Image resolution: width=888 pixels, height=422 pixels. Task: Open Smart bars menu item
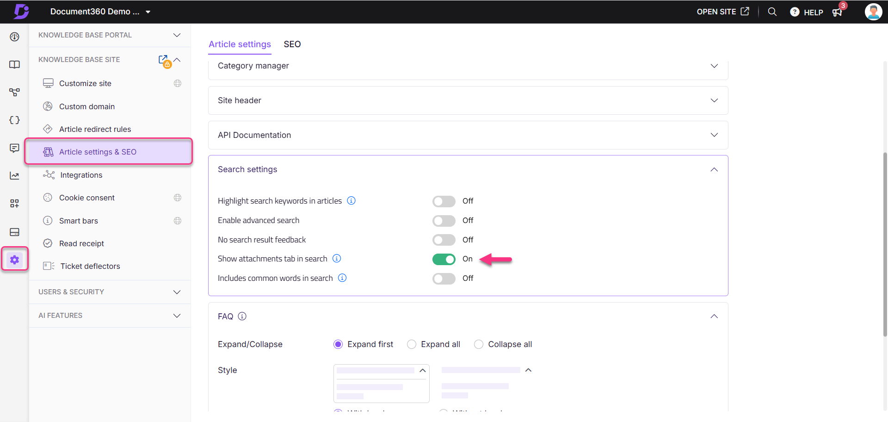click(x=110, y=221)
